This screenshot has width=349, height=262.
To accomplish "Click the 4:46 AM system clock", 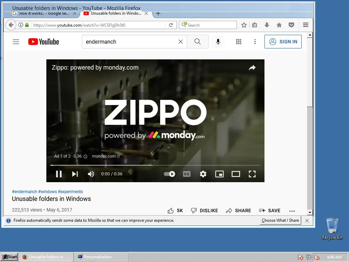I will pos(334,257).
